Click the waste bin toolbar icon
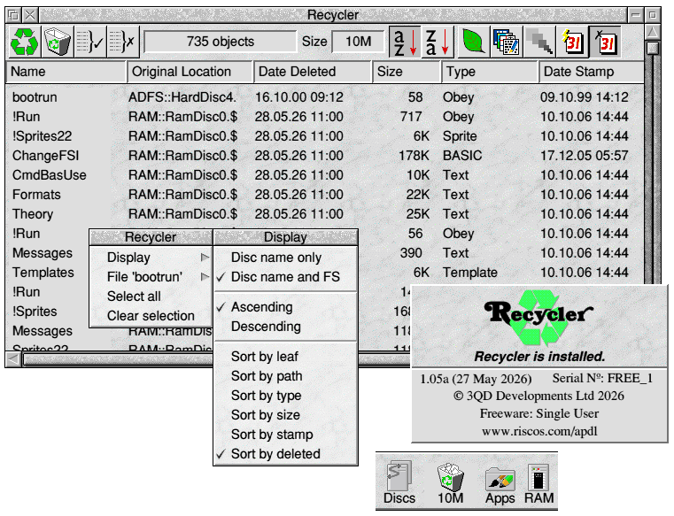The height and width of the screenshot is (516, 674). [x=58, y=42]
